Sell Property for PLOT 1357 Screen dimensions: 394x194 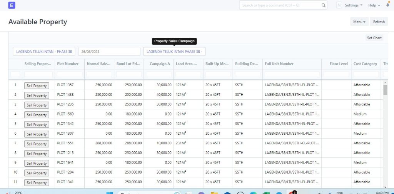tap(37, 85)
